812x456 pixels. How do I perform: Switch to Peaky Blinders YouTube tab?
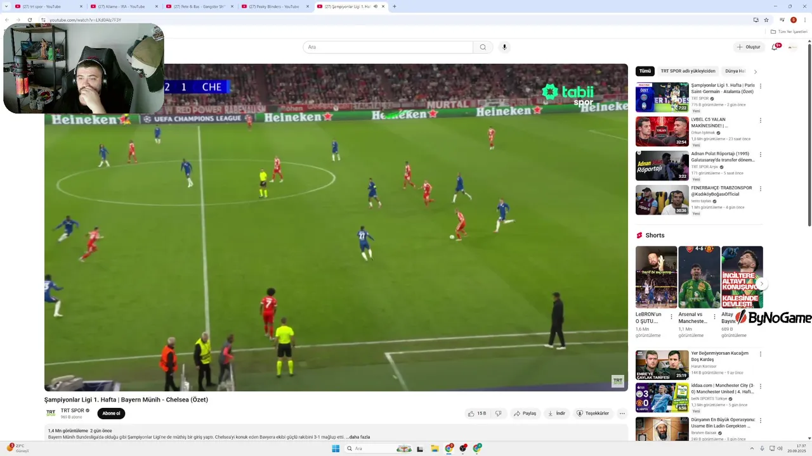pyautogui.click(x=275, y=6)
